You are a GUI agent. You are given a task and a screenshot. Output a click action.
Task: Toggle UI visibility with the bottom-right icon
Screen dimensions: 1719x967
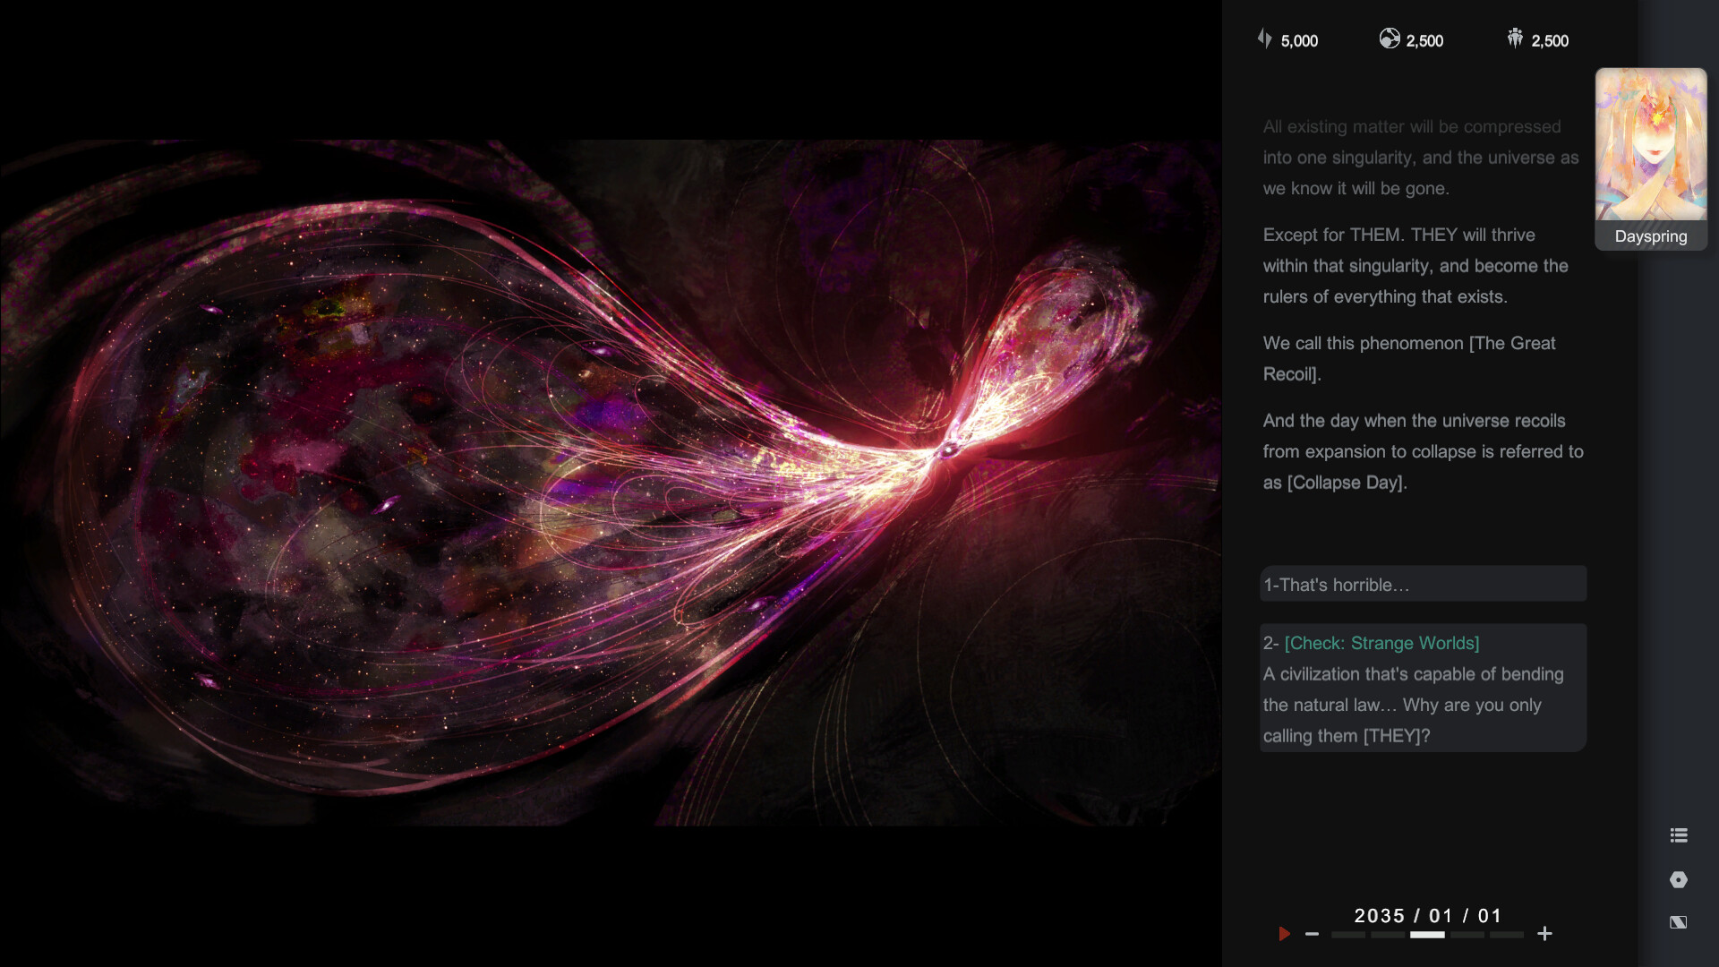(x=1679, y=921)
